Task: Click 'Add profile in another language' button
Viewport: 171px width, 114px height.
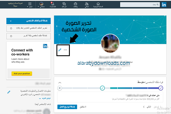Action: pyautogui.click(x=28, y=36)
